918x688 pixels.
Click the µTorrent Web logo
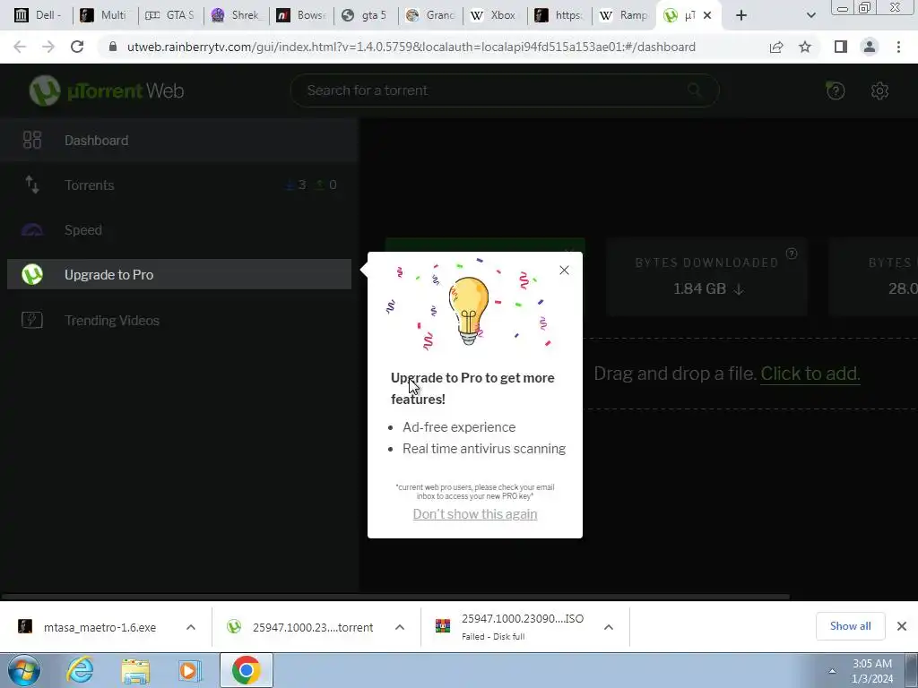(107, 90)
